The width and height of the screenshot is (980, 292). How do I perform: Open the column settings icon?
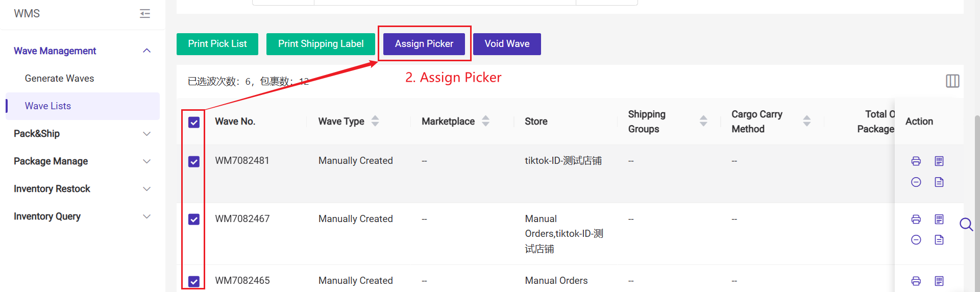click(952, 81)
